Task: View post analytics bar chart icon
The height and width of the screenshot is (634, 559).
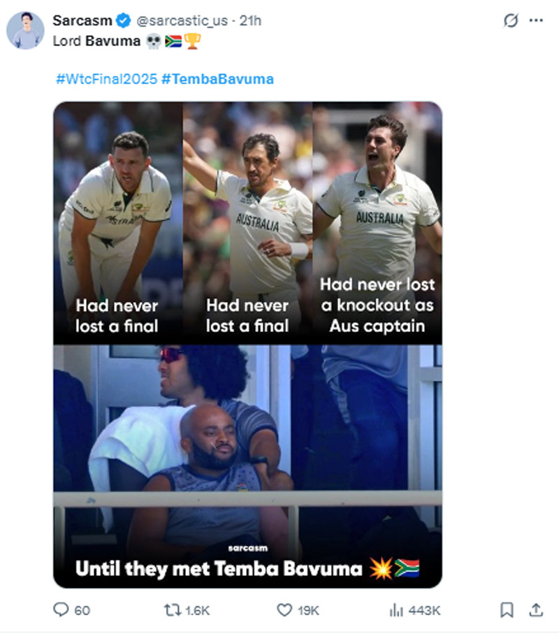Action: [x=396, y=610]
